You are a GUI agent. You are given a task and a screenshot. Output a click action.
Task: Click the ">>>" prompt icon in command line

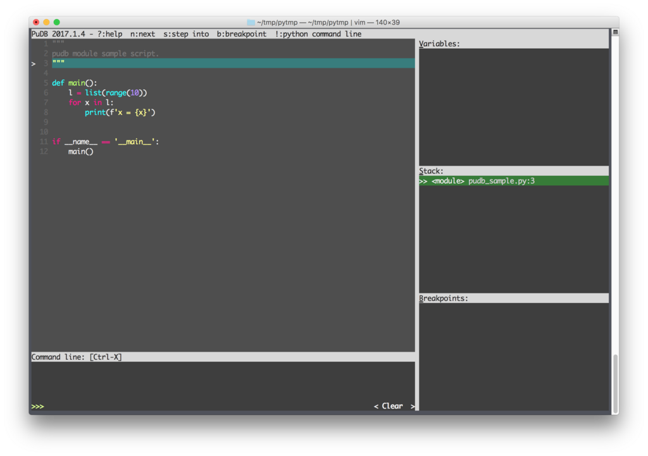pyautogui.click(x=38, y=406)
